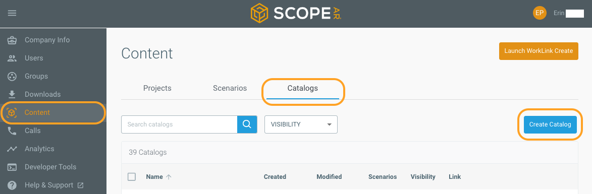This screenshot has height=194, width=592.
Task: Switch to the Scenarios tab
Action: coord(230,88)
